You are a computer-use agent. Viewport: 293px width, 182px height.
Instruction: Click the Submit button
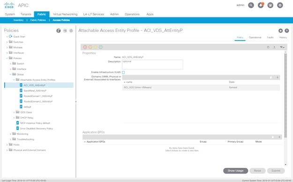coord(276,171)
